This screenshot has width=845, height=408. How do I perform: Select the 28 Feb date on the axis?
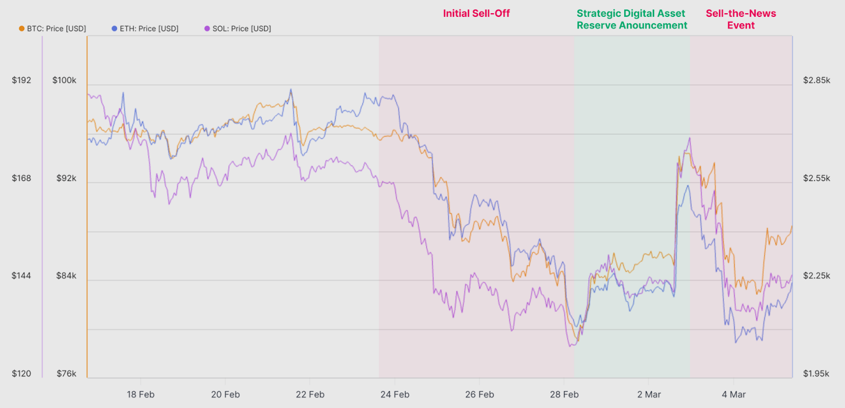tap(564, 394)
